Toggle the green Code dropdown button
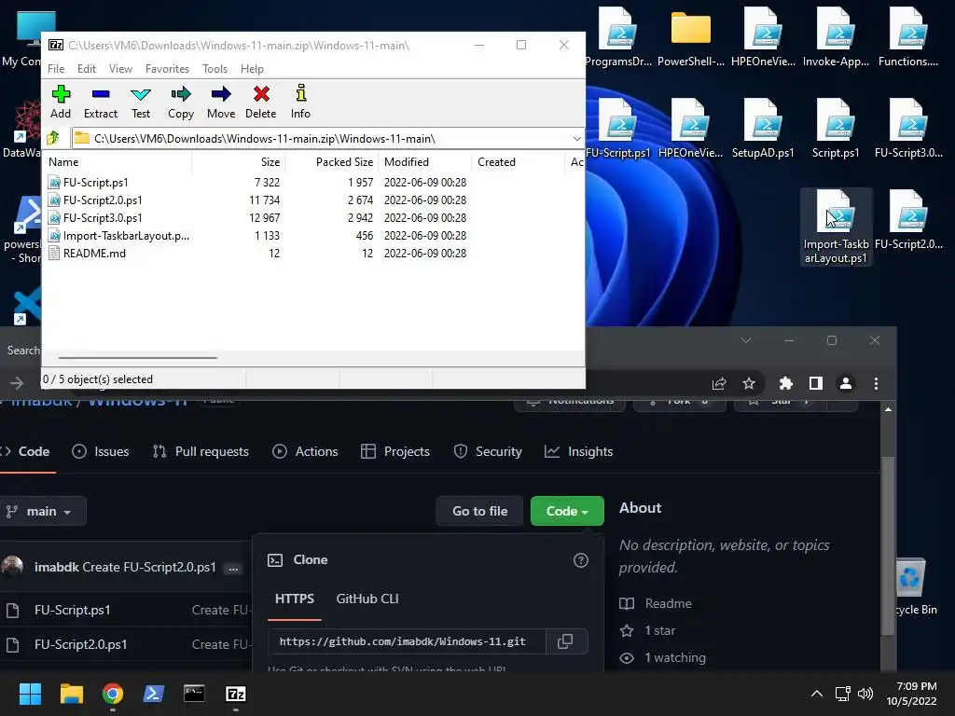The image size is (955, 716). (x=567, y=512)
